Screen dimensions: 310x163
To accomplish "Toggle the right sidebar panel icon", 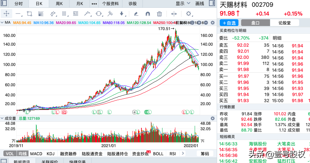I will [212, 3].
